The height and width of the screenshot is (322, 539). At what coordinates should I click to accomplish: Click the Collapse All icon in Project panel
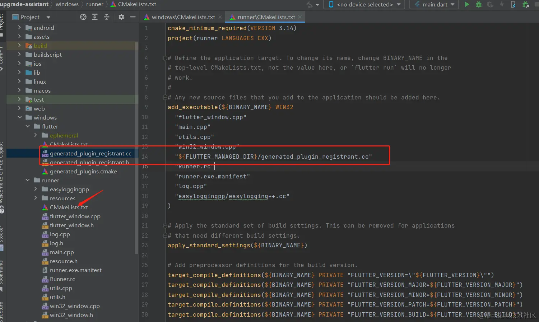pyautogui.click(x=107, y=17)
